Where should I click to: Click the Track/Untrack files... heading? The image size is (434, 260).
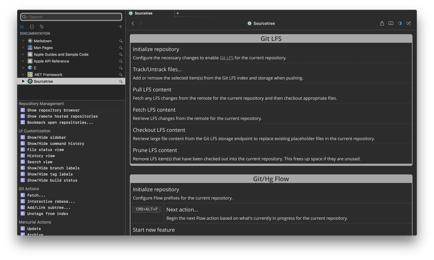(157, 69)
